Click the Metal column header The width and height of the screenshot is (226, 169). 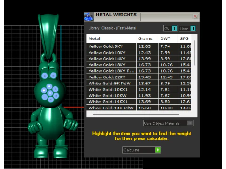[111, 38]
